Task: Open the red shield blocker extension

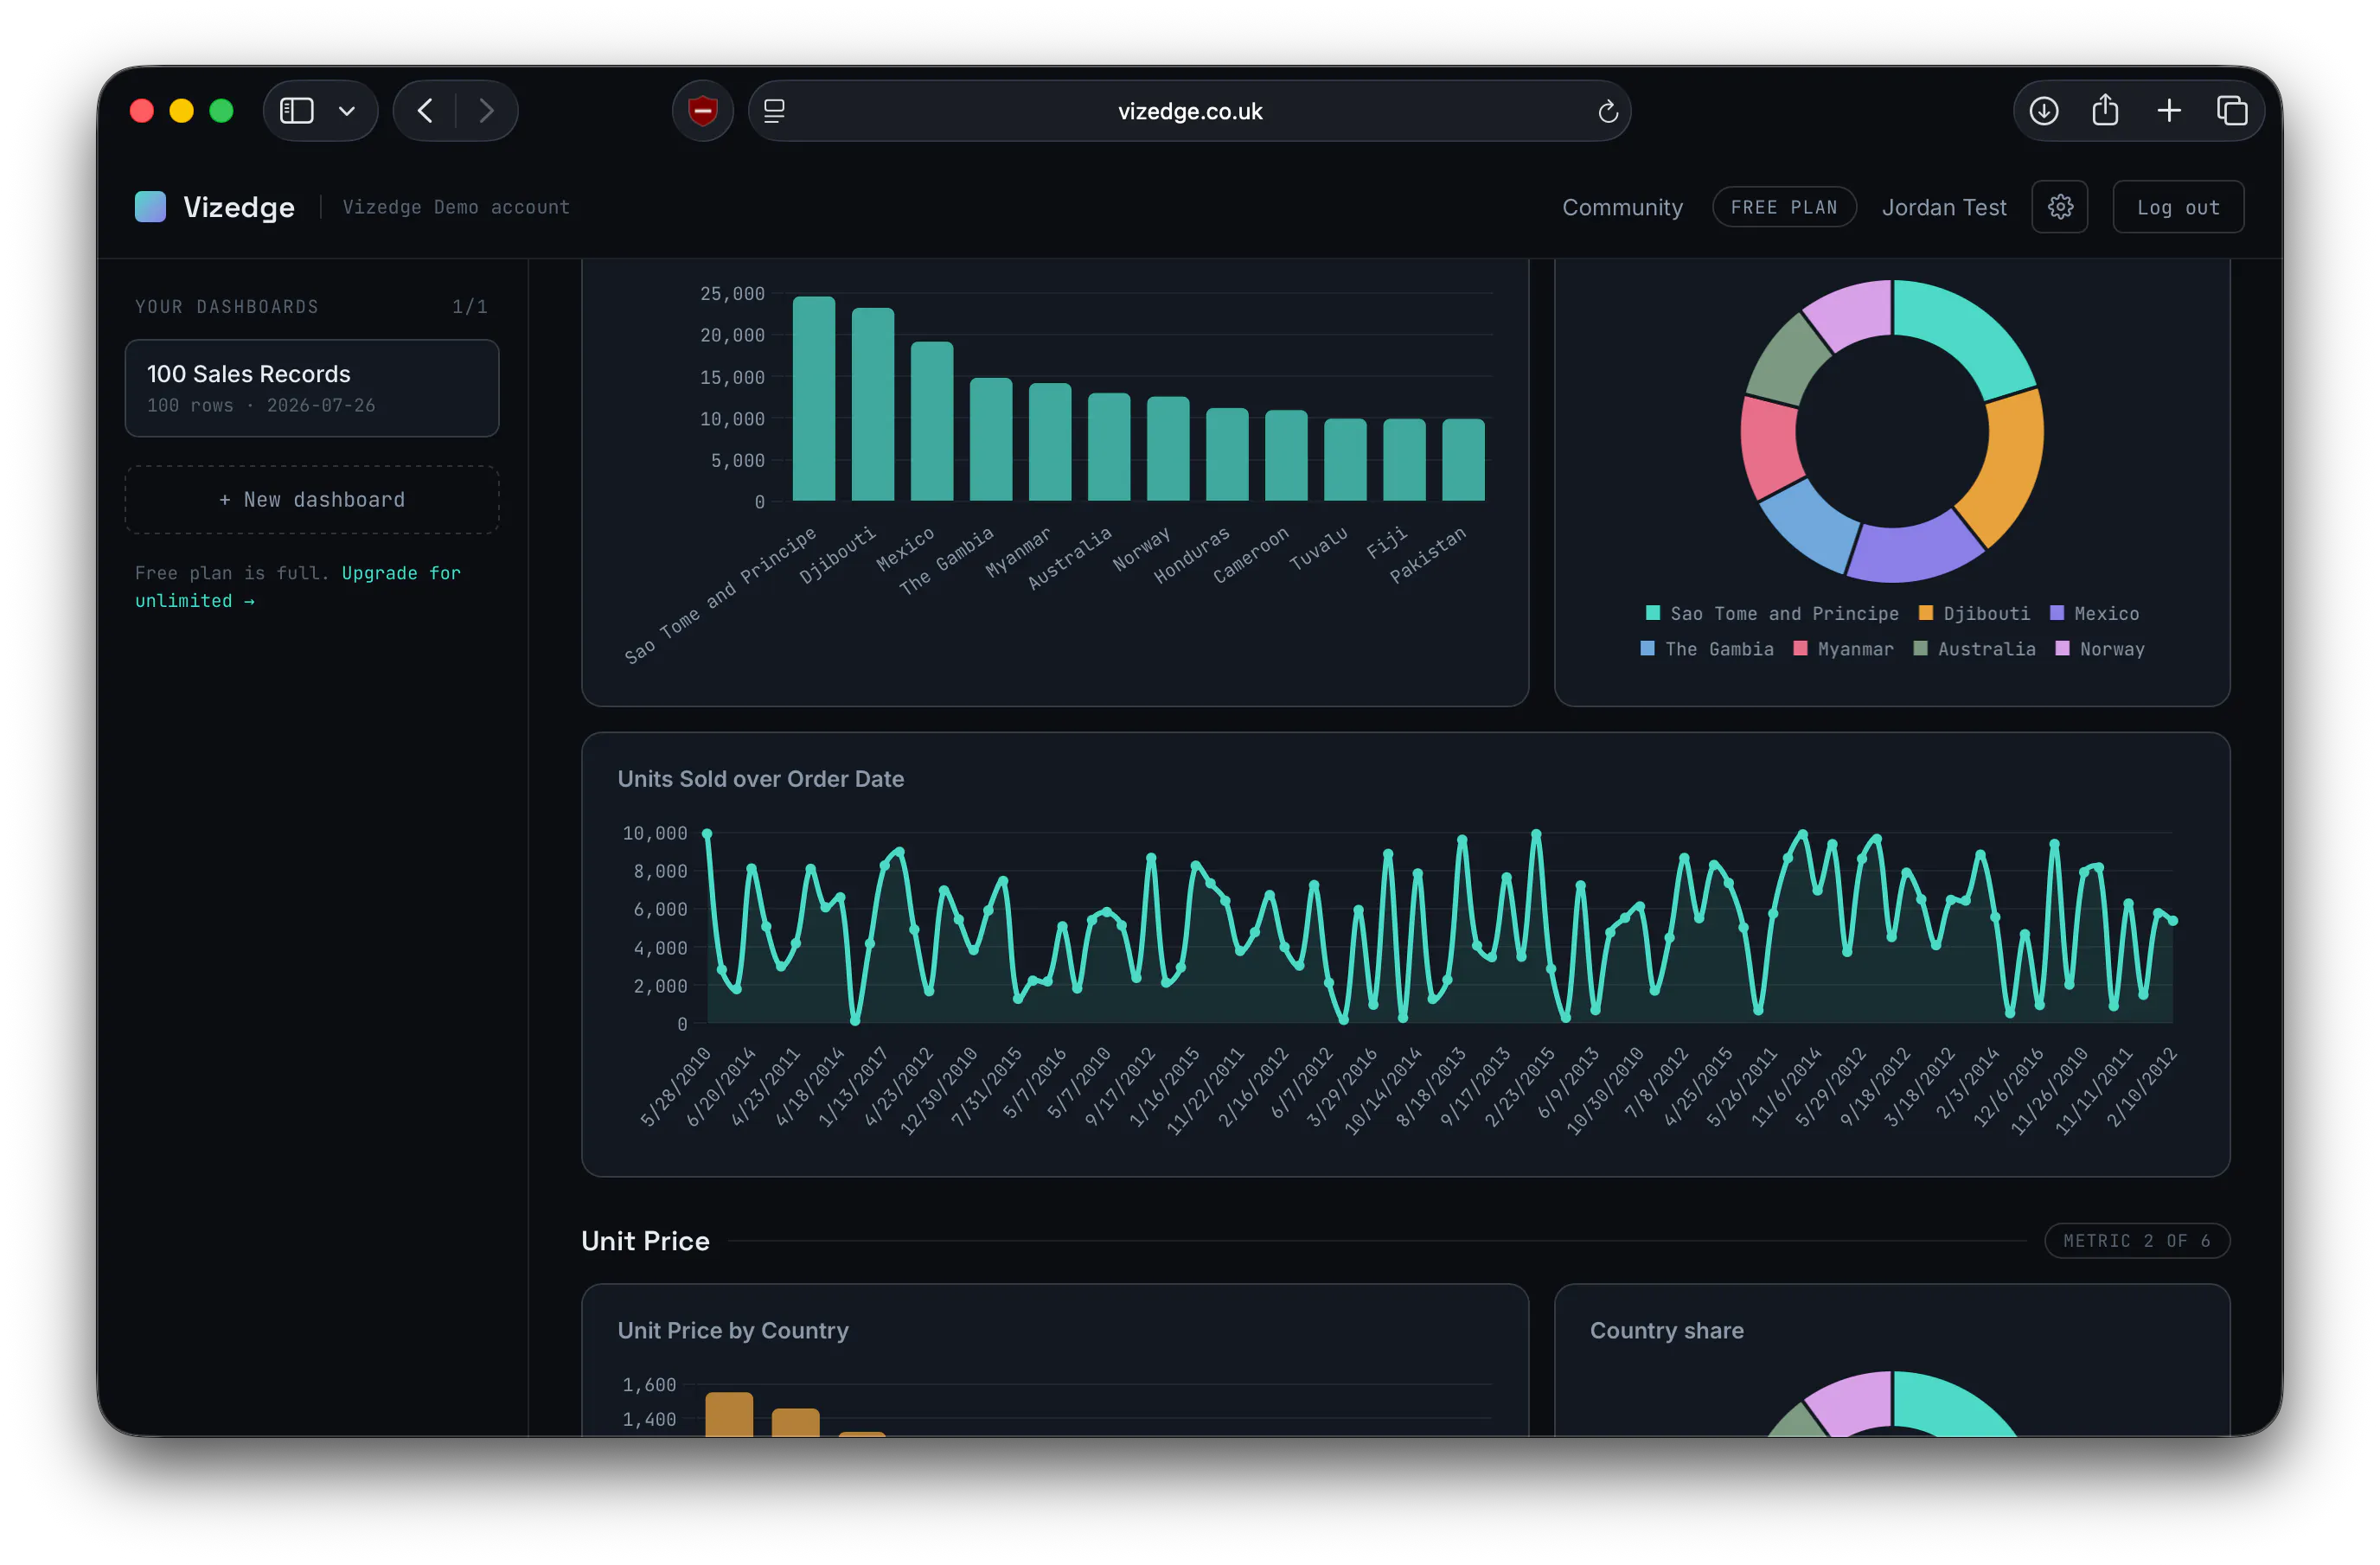Action: [x=703, y=110]
